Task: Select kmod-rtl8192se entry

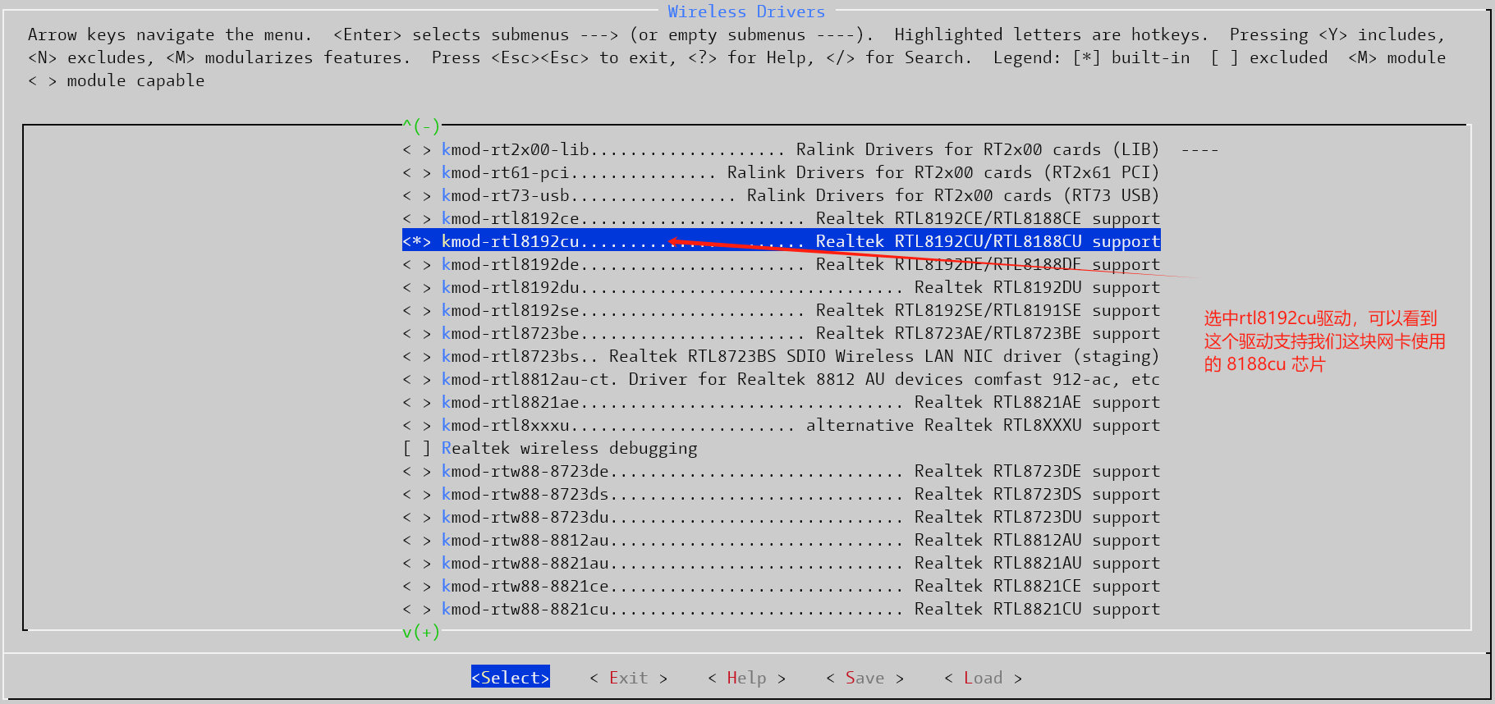Action: pyautogui.click(x=781, y=310)
